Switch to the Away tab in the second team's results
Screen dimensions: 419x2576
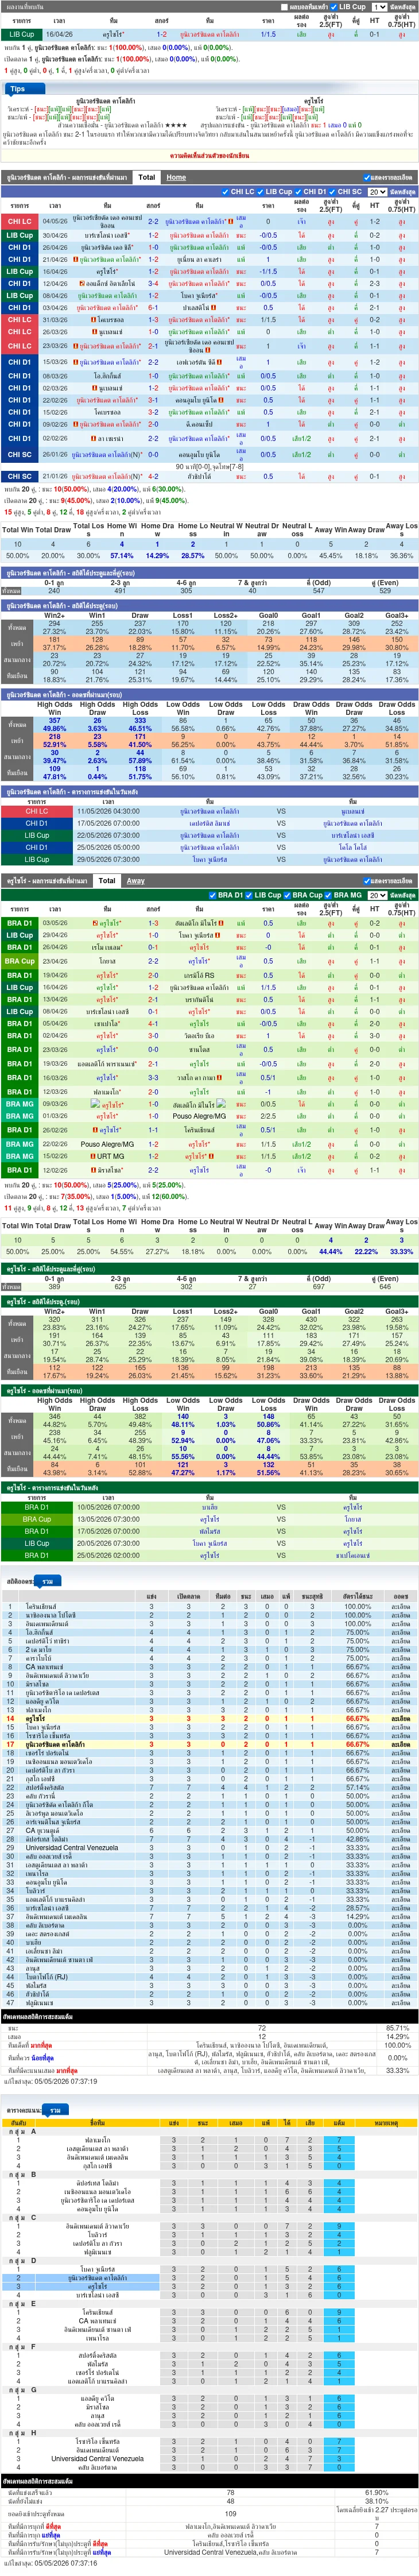[136, 881]
